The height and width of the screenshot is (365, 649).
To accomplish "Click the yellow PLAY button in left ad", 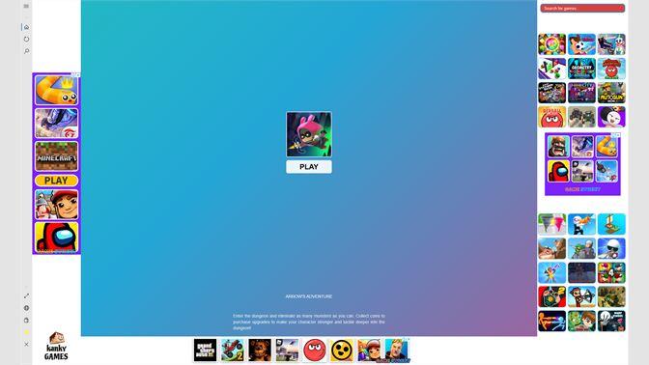I will tap(56, 181).
